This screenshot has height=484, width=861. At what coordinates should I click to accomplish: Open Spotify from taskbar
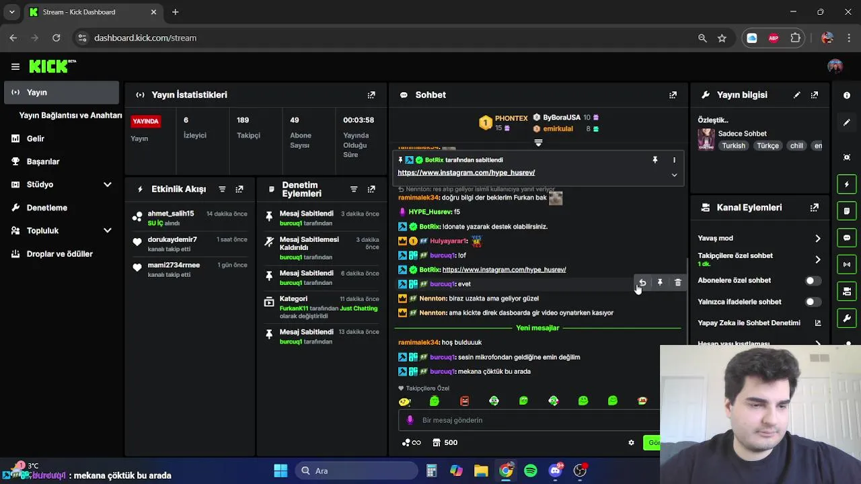click(531, 471)
